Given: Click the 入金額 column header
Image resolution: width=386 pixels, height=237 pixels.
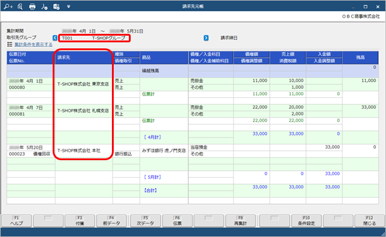Looking at the screenshot, I should click(324, 54).
